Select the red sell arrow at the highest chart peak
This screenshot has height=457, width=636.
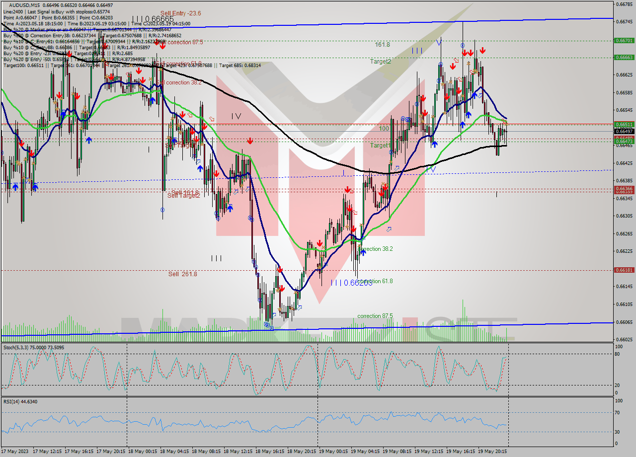pos(465,53)
